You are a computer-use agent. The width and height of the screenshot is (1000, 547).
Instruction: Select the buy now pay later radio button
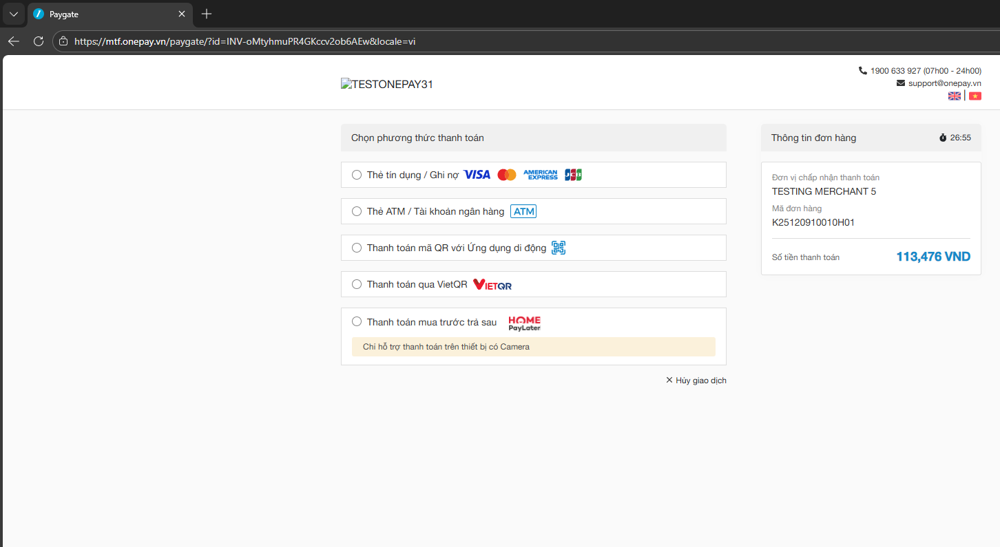point(357,321)
